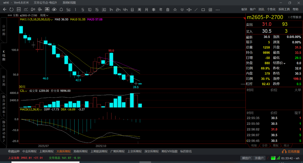
Task: Switch chart to daily period 日
Action: [132, 10]
